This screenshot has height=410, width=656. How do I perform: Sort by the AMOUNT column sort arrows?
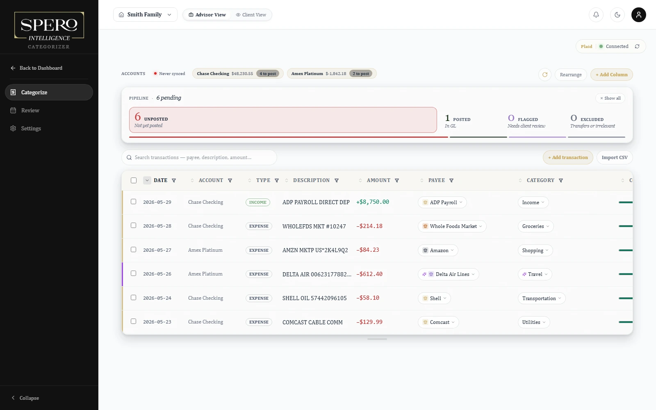click(x=360, y=180)
